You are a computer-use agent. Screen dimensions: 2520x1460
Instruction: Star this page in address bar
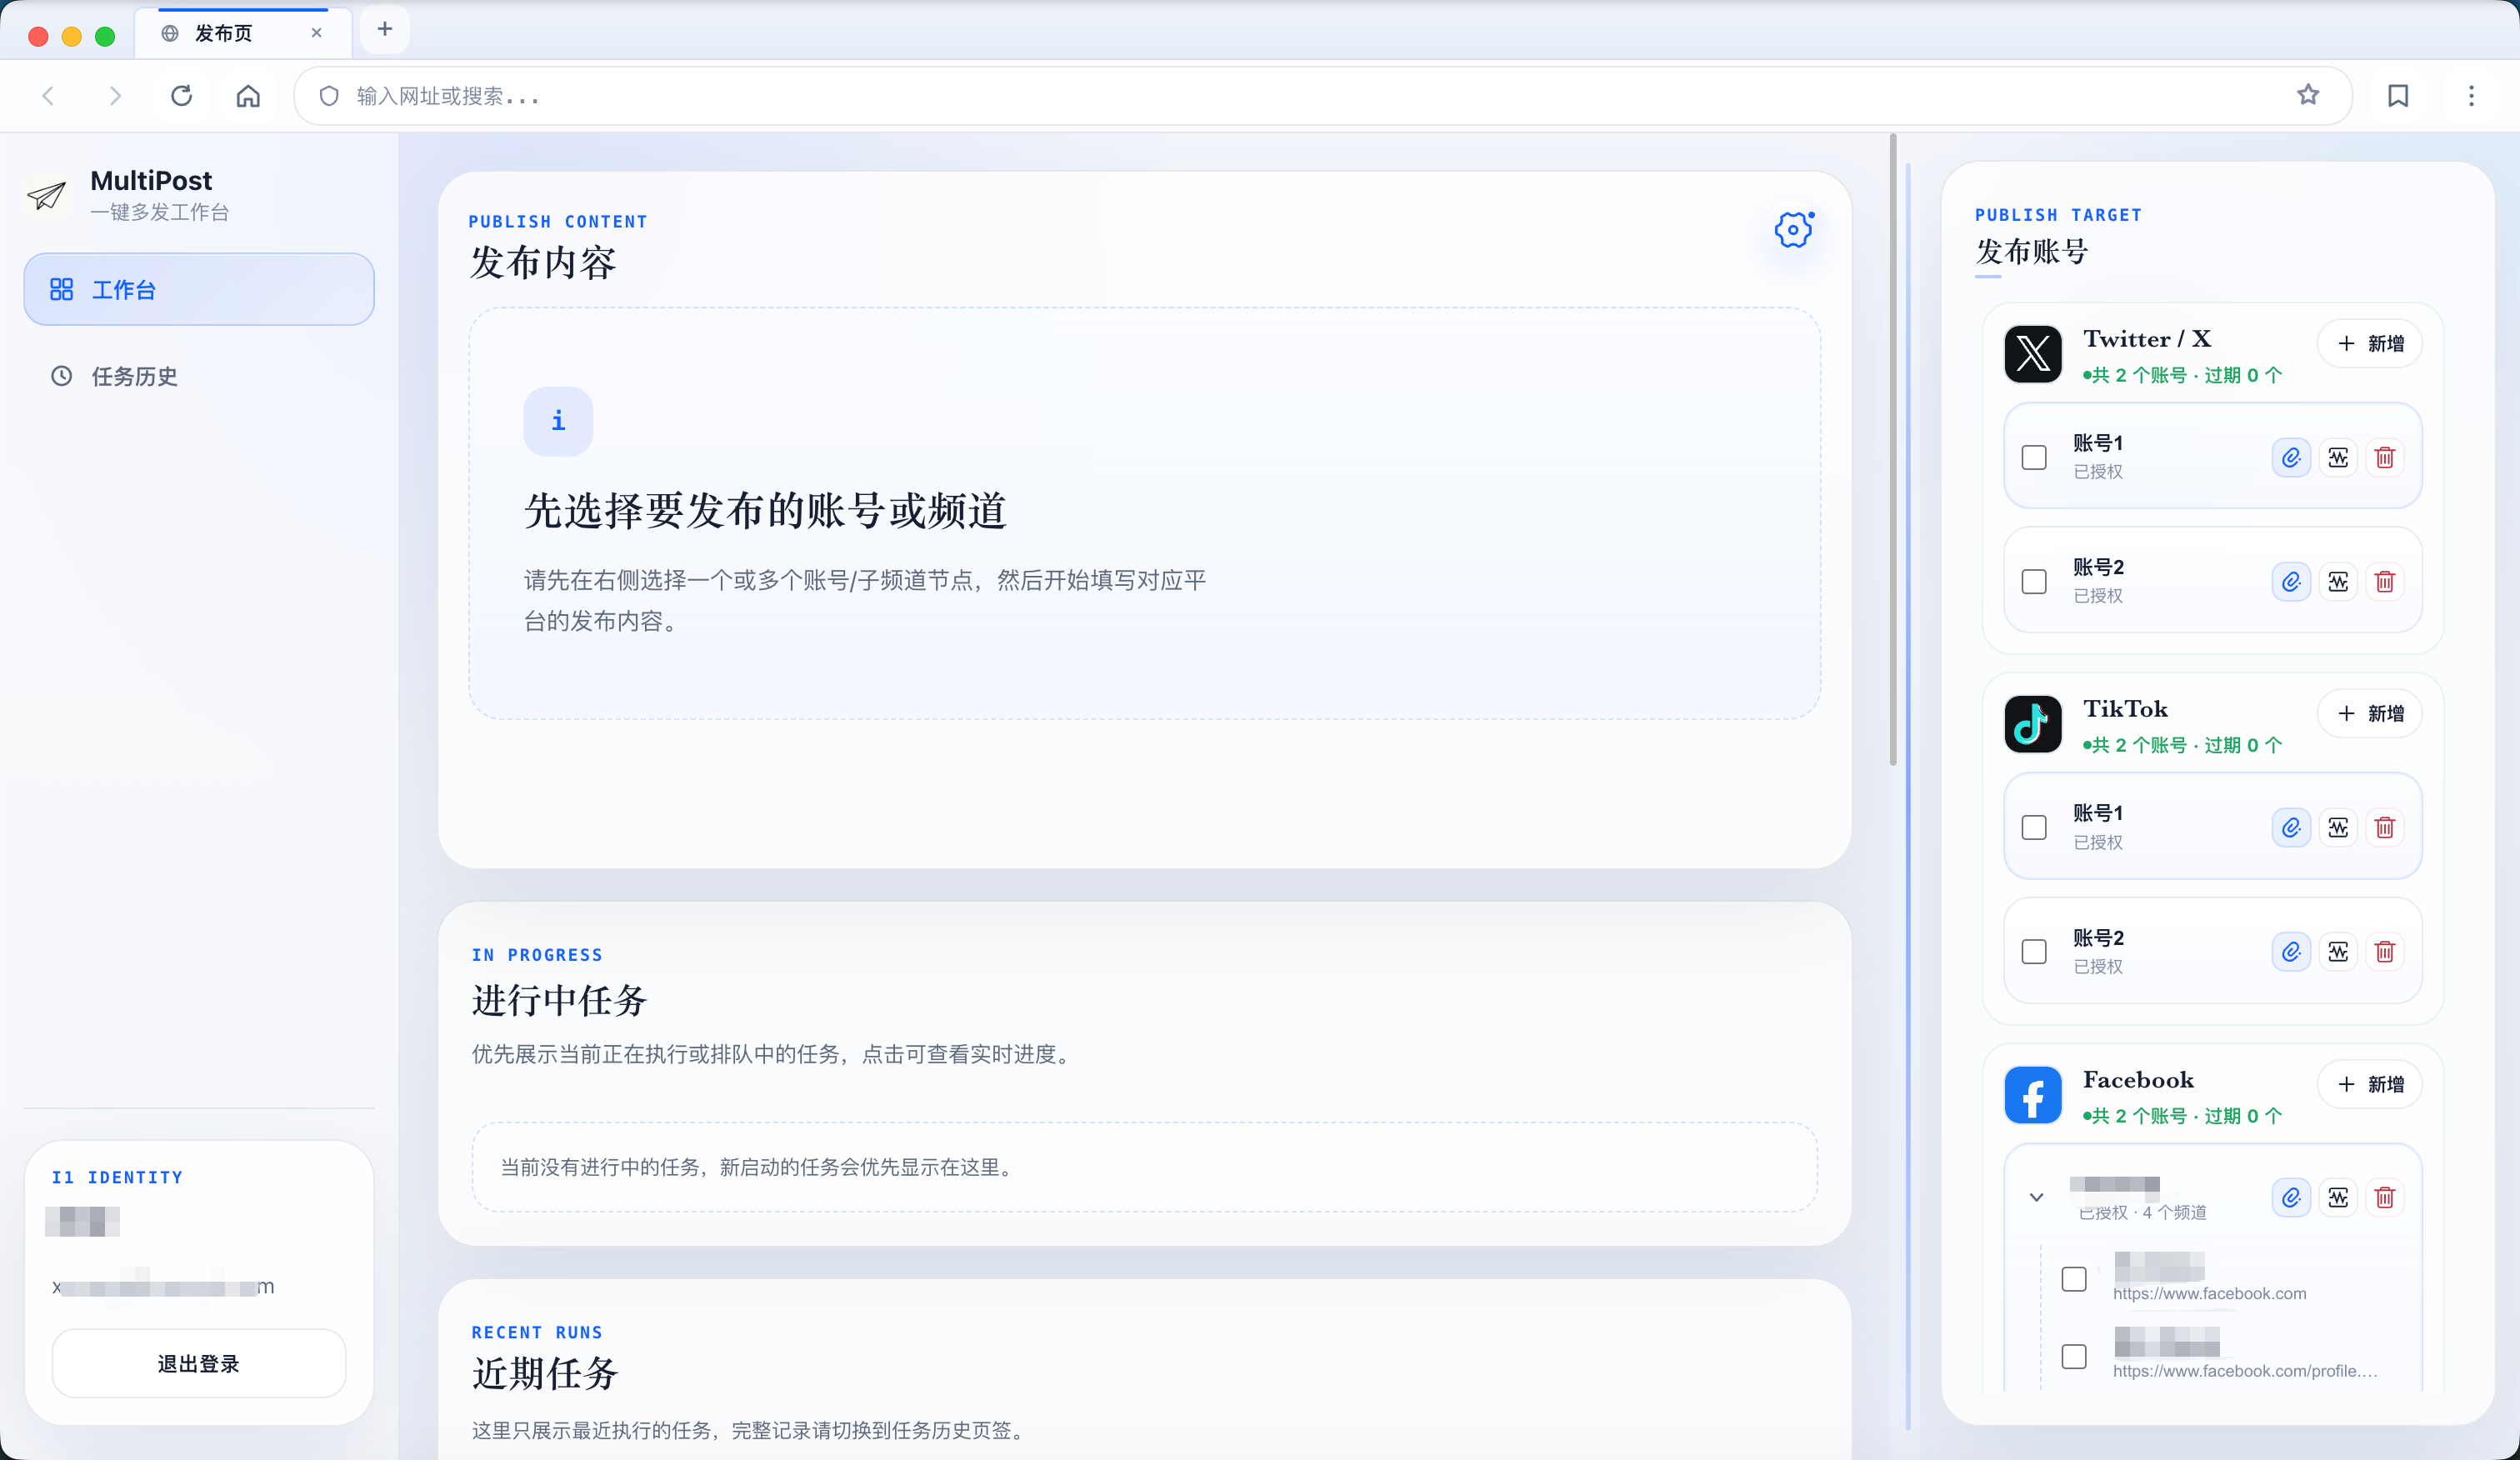coord(2308,95)
